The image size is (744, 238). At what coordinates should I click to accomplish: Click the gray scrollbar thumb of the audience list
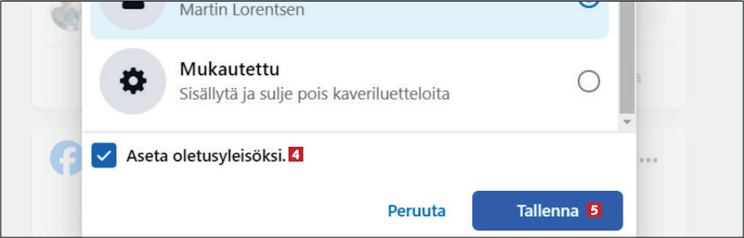[x=627, y=58]
